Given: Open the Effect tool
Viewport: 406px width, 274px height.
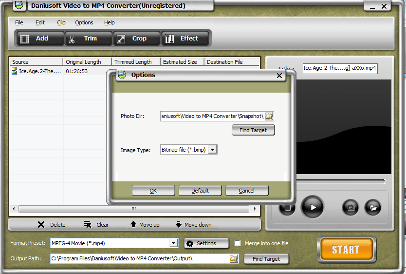Looking at the screenshot, I should pos(185,39).
